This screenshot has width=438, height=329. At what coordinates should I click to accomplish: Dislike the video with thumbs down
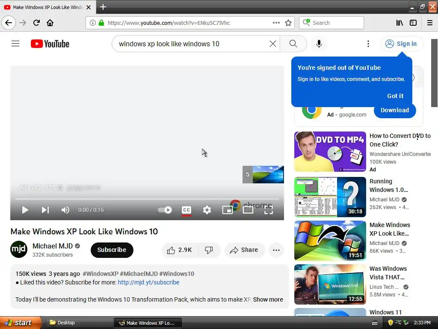point(209,250)
